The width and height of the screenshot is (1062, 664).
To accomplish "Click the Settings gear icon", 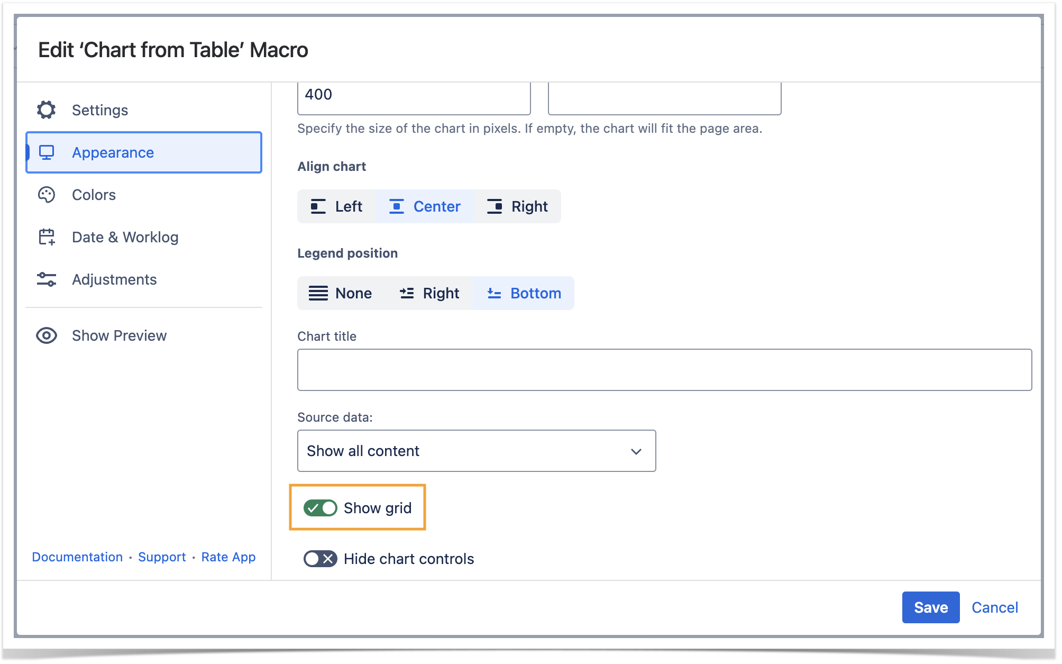I will [47, 110].
